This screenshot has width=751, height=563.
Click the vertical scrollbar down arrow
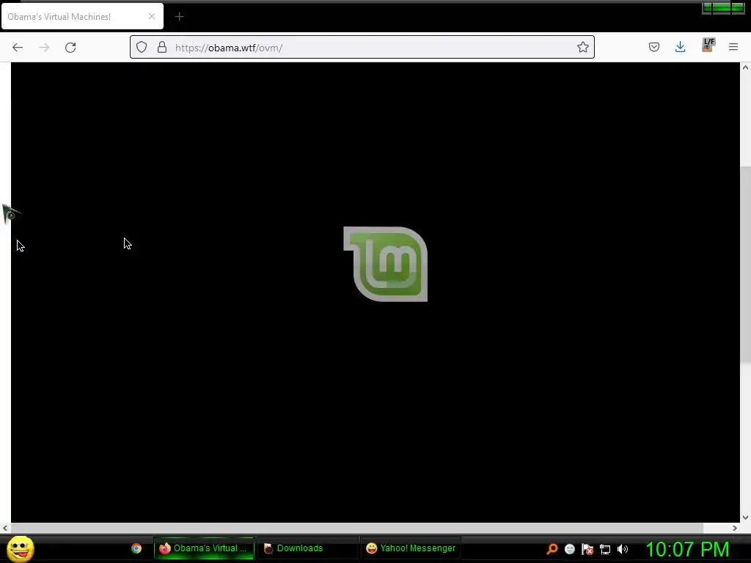[x=745, y=518]
